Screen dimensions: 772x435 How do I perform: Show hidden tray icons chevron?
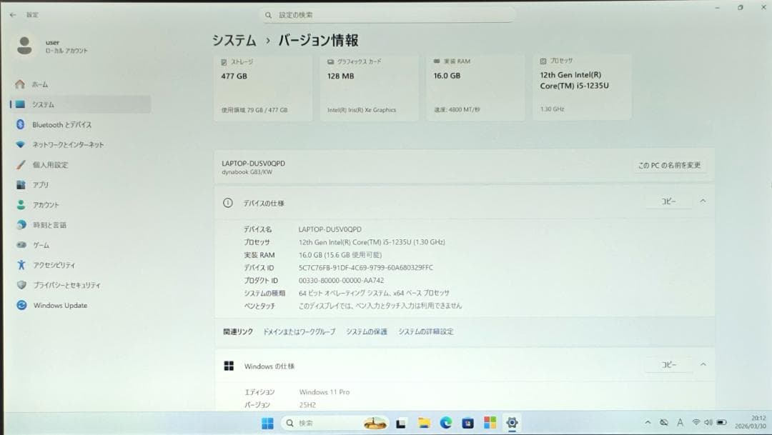[648, 423]
